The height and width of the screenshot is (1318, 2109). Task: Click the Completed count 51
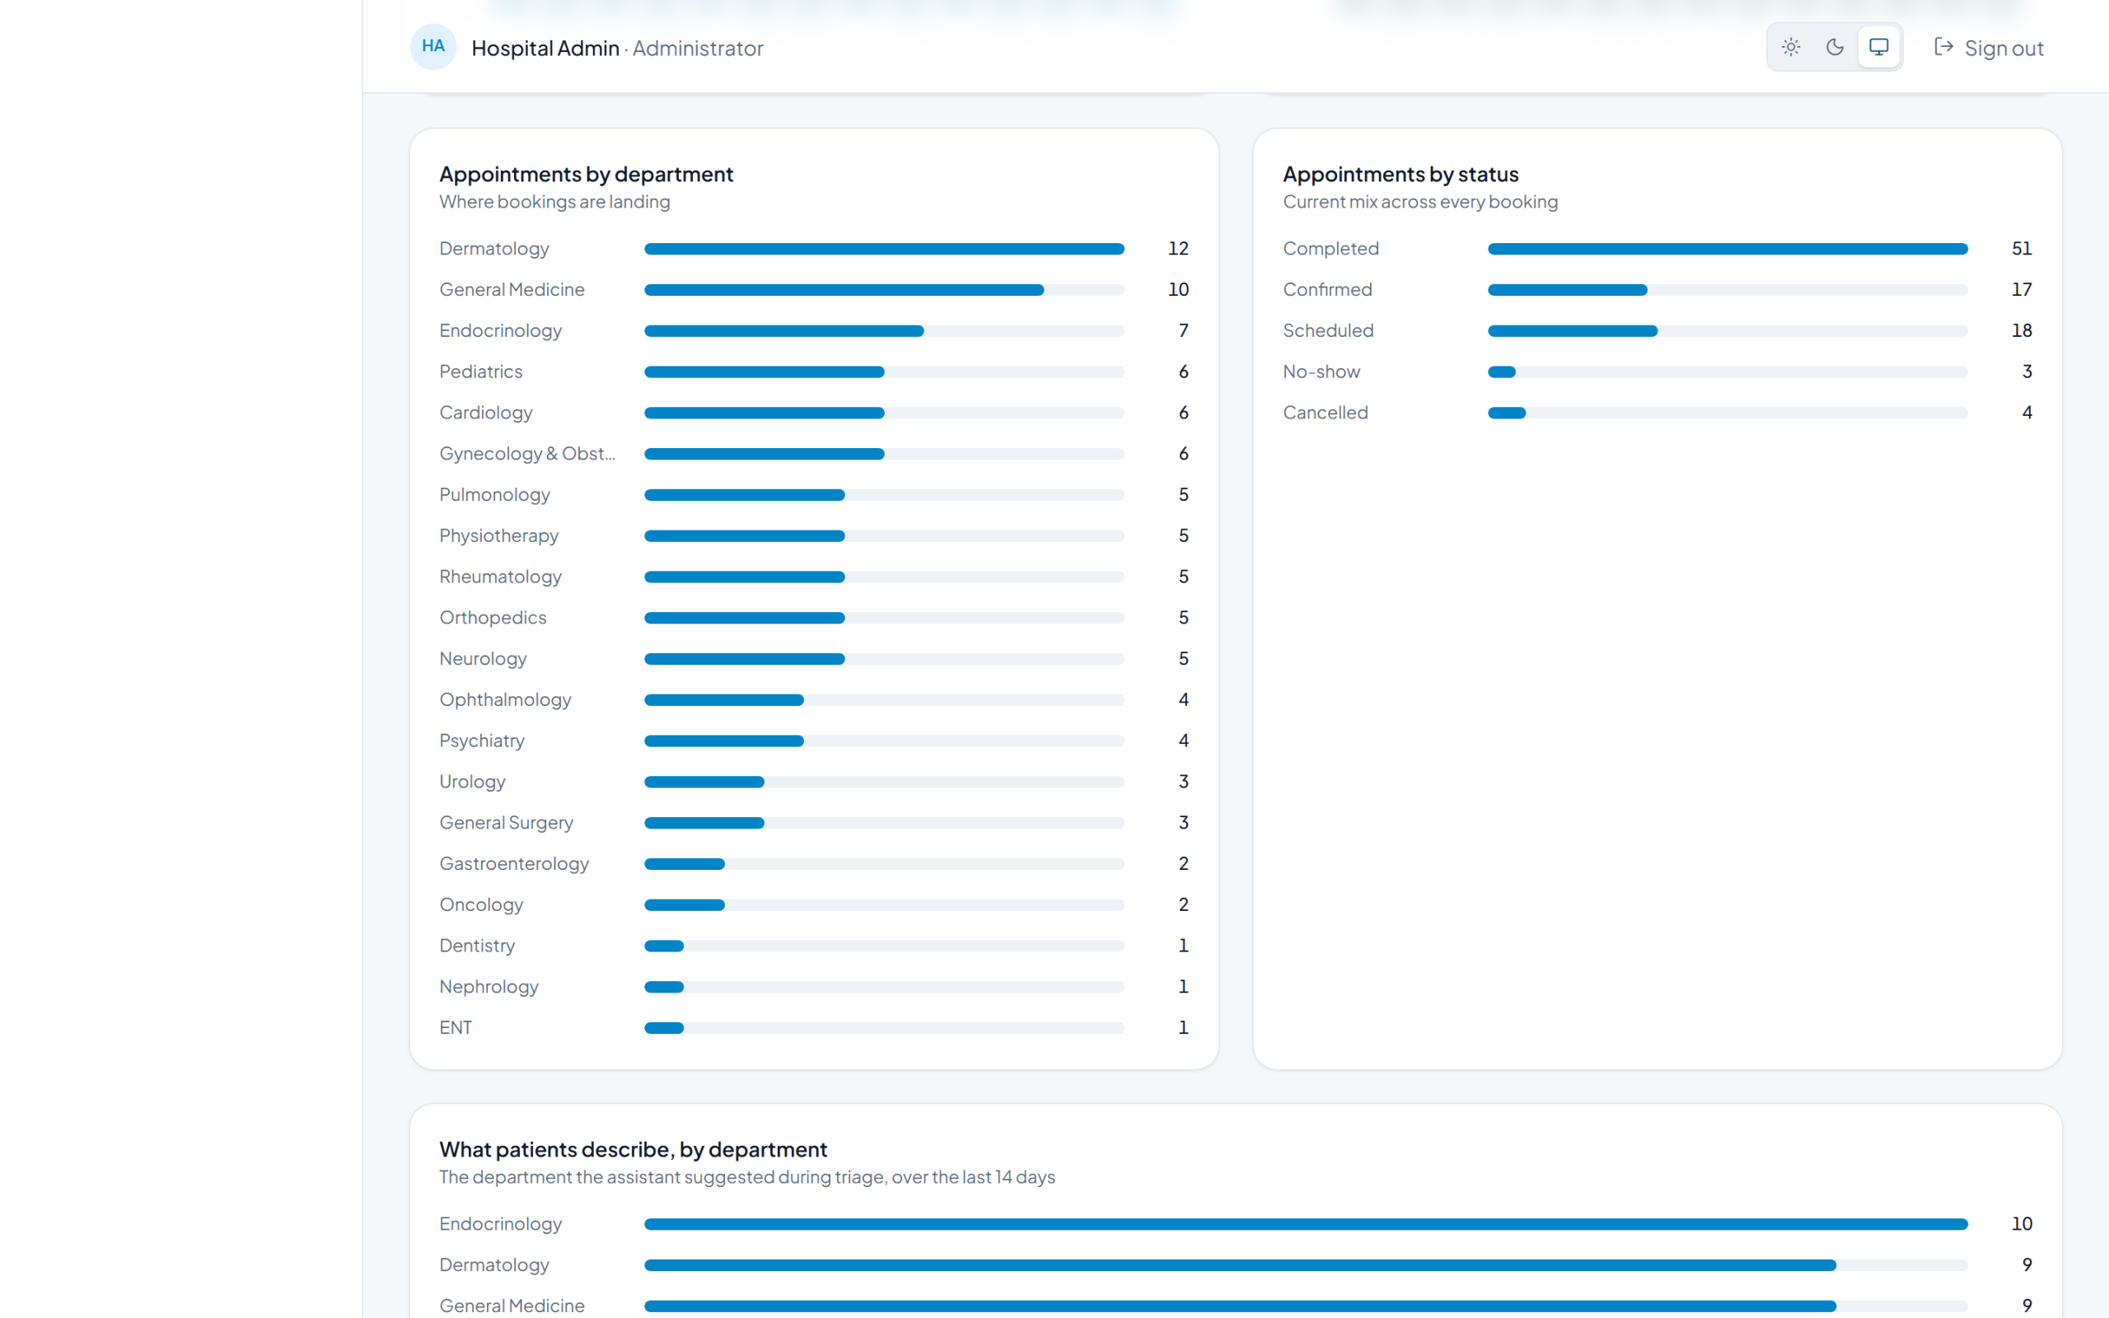pyautogui.click(x=2022, y=249)
